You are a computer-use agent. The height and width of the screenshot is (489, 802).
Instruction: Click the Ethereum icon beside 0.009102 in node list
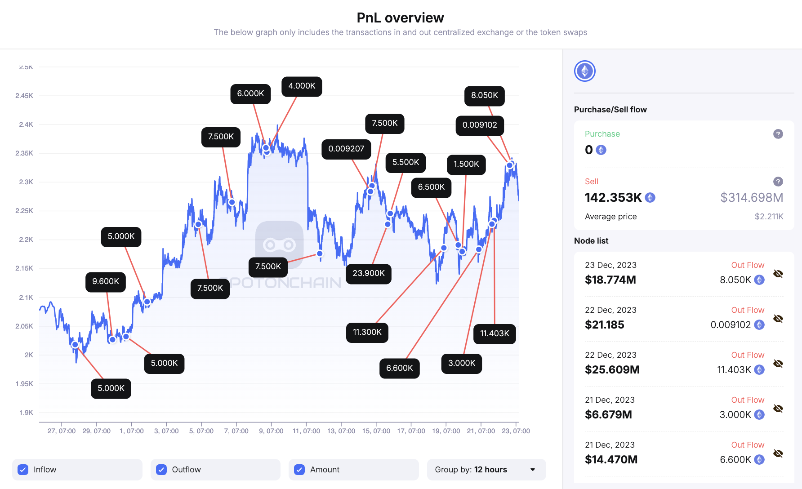pyautogui.click(x=759, y=325)
